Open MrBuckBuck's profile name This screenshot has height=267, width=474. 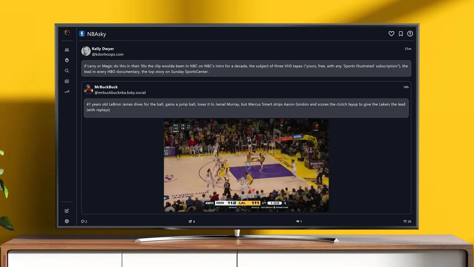[x=106, y=87]
